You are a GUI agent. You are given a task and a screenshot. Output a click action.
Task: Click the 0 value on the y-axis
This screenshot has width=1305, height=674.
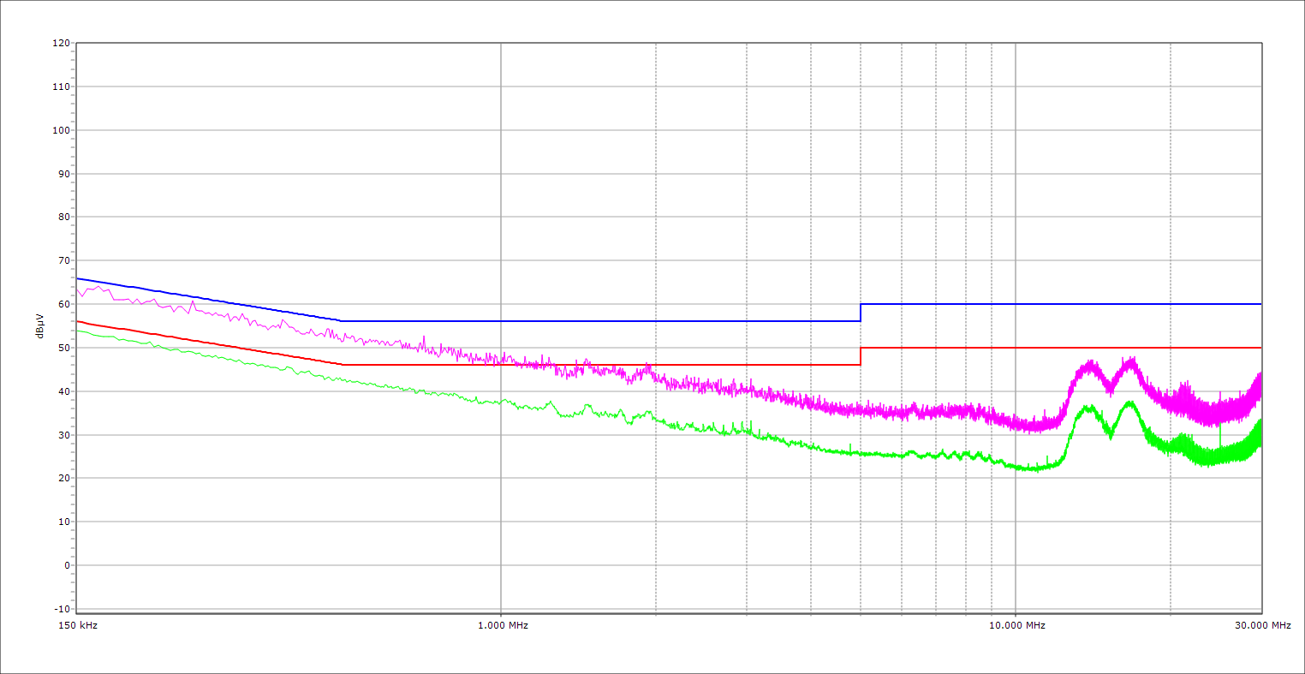[x=66, y=565]
